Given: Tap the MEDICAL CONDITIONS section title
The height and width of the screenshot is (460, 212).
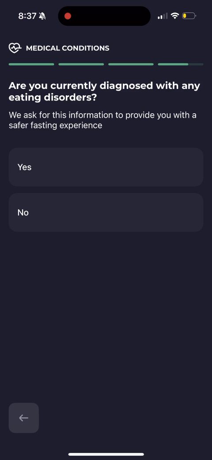Looking at the screenshot, I should coord(68,48).
